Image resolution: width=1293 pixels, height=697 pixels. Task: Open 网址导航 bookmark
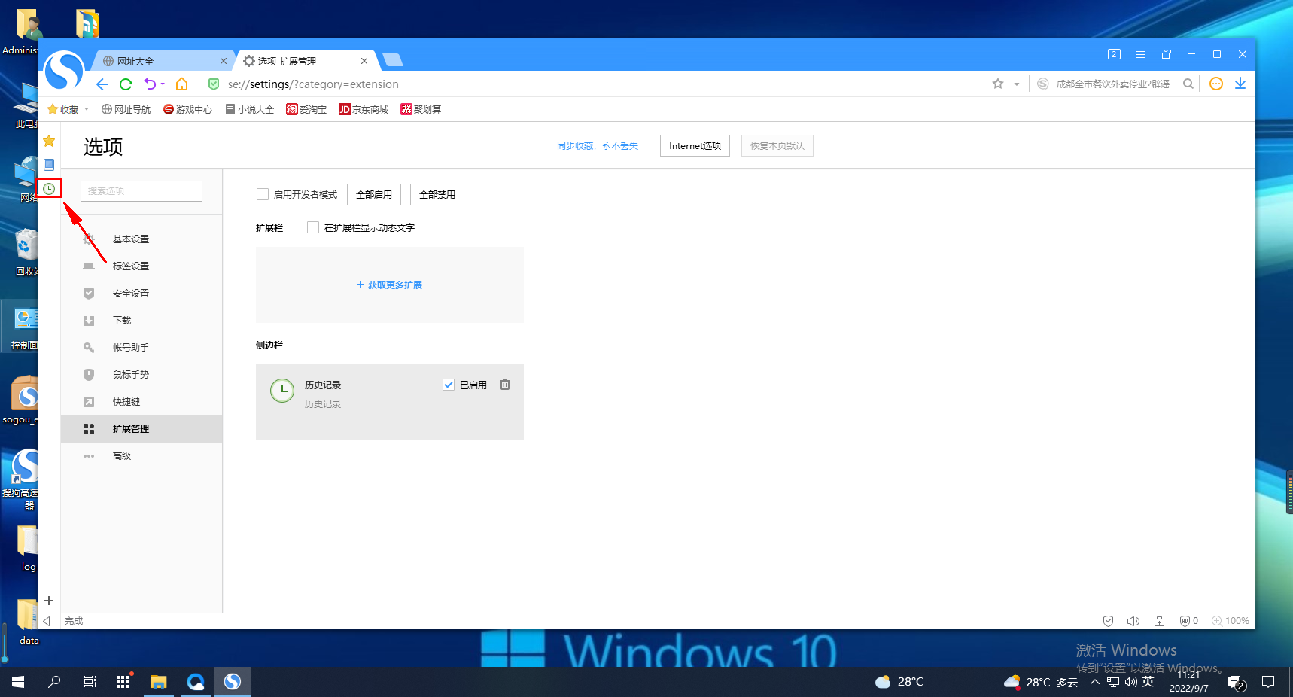click(x=126, y=109)
